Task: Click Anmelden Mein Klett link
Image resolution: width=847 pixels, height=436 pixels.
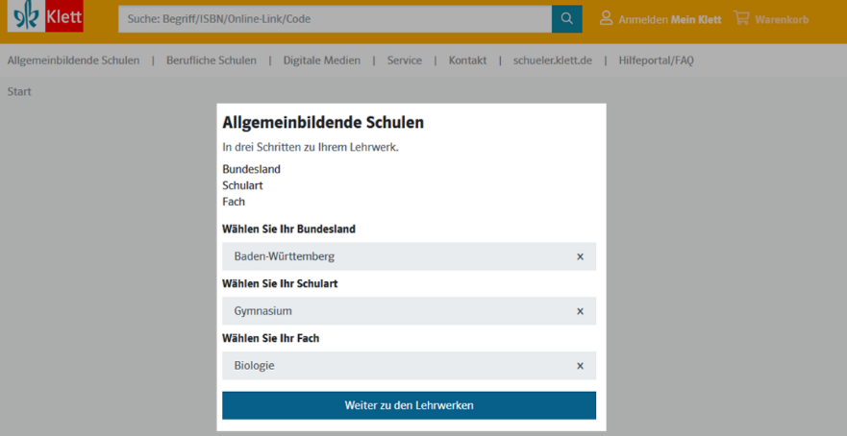Action: click(669, 19)
